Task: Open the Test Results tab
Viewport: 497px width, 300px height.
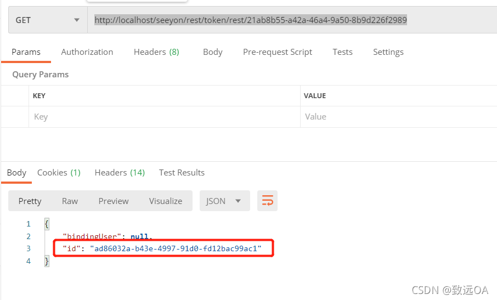Action: coord(182,173)
